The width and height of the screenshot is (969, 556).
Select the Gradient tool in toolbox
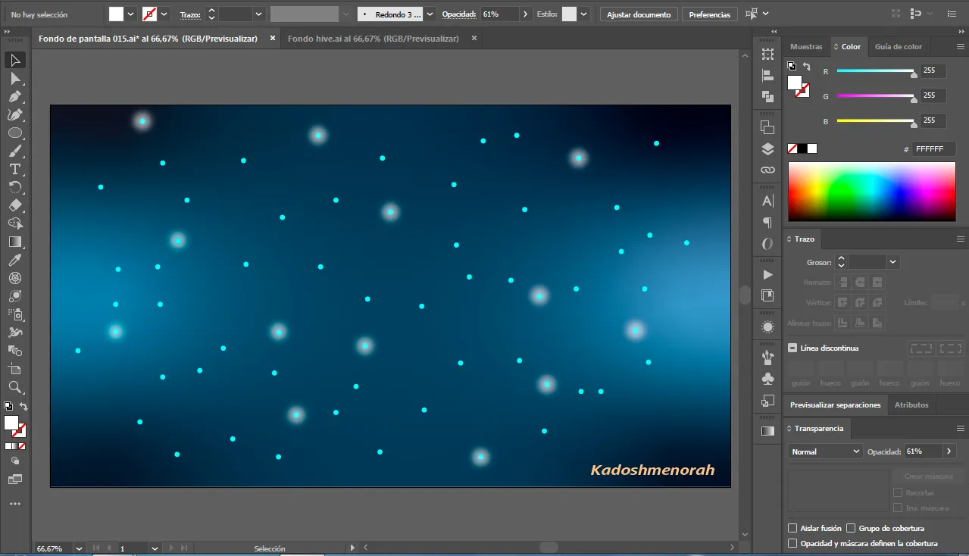(x=15, y=242)
